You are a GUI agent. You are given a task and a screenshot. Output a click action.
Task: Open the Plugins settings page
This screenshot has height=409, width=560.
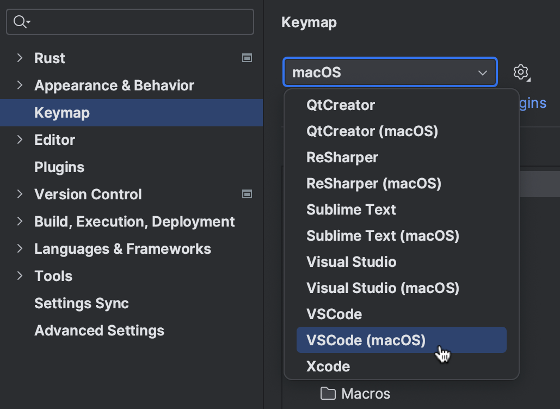pos(59,167)
